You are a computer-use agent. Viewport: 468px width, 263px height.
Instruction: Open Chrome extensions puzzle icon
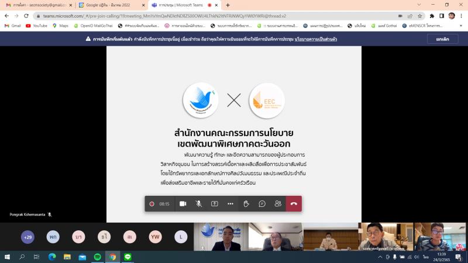432,16
